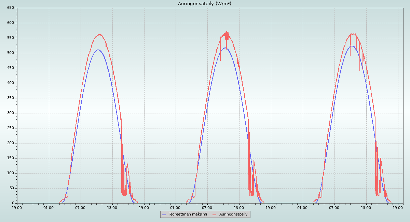Select the 400 y-axis label
The height and width of the screenshot is (222, 410).
10,83
